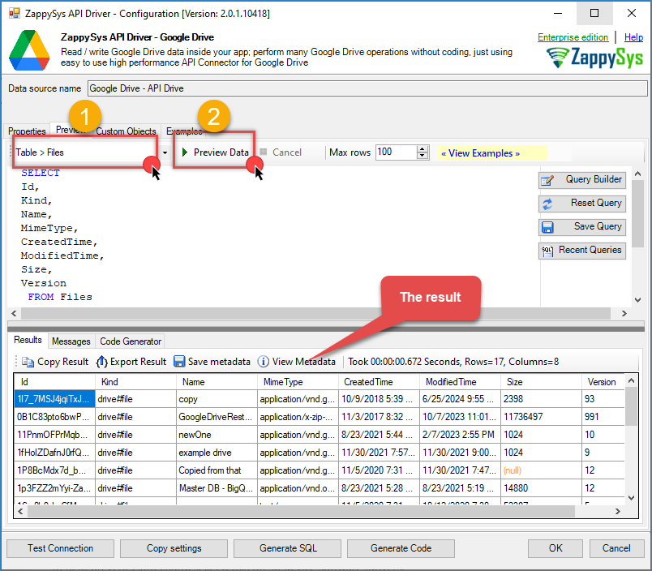The width and height of the screenshot is (652, 571).
Task: Open the View Examples link
Action: point(481,153)
